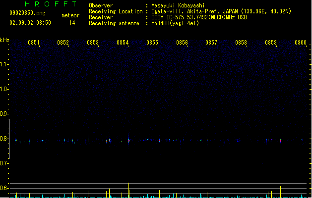Click time marker 0858
The height and width of the screenshot is (198, 312).
tap(241, 43)
